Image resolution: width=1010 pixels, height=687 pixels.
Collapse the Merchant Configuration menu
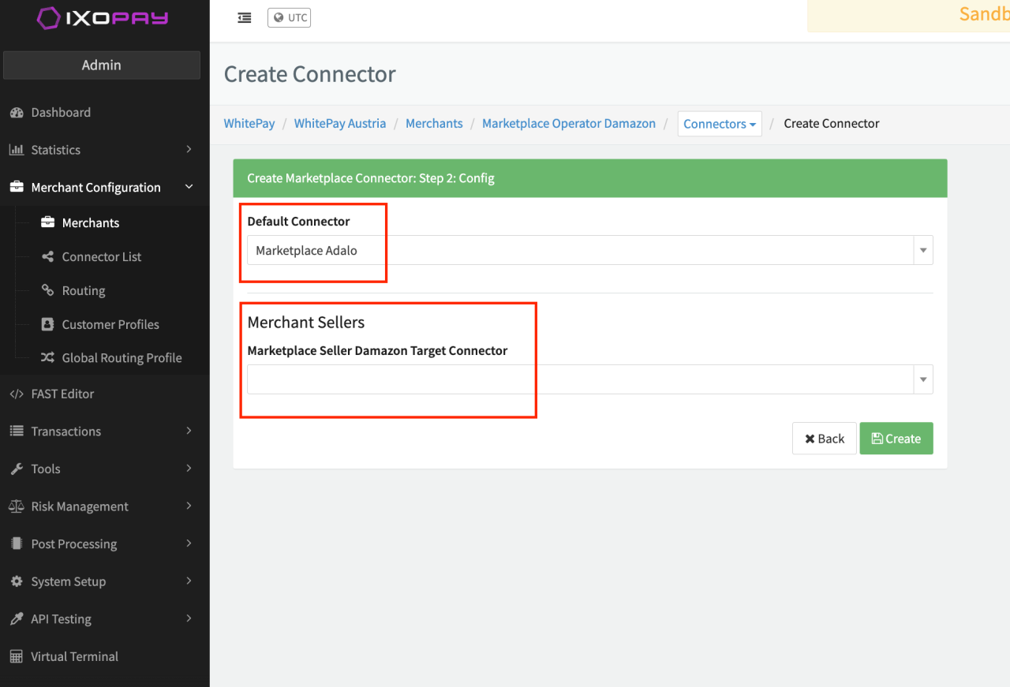[x=189, y=187]
